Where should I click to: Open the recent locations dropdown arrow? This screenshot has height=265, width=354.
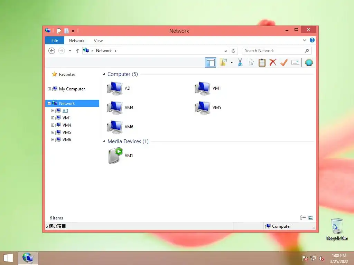70,51
